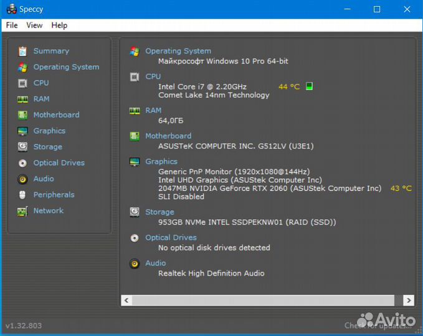Click the Optical Drives disc icon in sidebar
This screenshot has width=423, height=336.
tap(22, 163)
